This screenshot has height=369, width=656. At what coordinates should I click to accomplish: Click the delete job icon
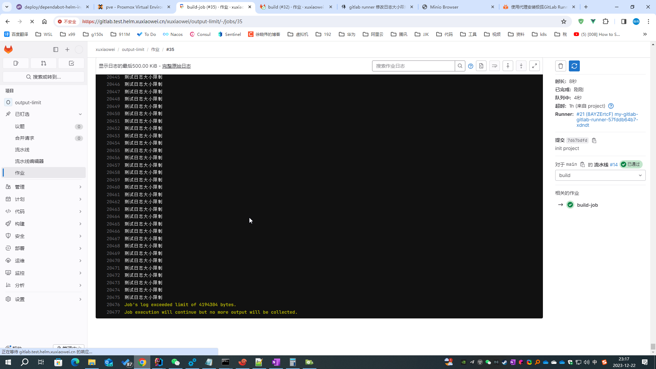pyautogui.click(x=561, y=66)
